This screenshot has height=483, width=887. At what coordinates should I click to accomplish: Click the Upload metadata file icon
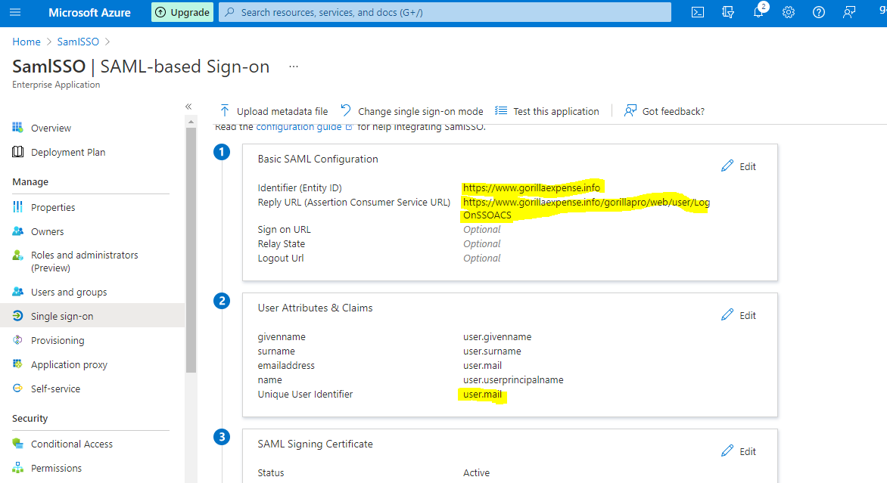(225, 110)
